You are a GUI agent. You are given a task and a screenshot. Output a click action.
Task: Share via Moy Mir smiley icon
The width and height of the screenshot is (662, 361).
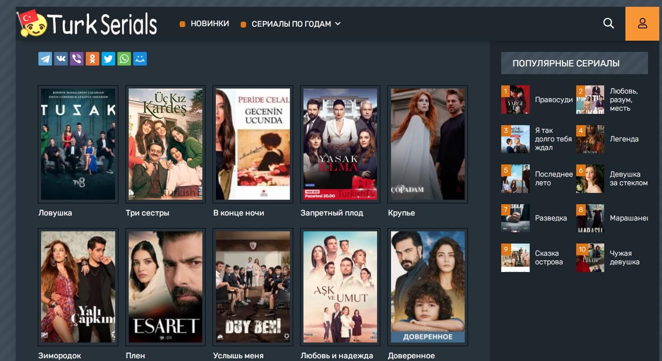tap(140, 59)
